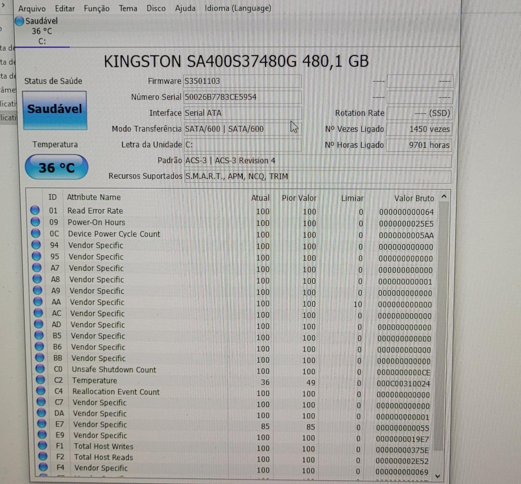Select the Total Host Writes attribute name
The image size is (521, 484).
[104, 446]
